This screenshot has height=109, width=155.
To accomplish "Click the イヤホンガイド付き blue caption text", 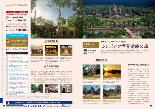I will [19, 49].
